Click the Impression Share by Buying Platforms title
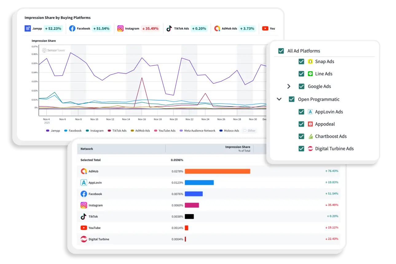The image size is (396, 264). click(58, 17)
